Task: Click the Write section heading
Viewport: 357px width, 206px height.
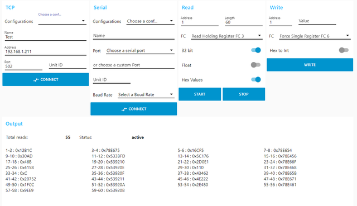Action: [x=276, y=7]
